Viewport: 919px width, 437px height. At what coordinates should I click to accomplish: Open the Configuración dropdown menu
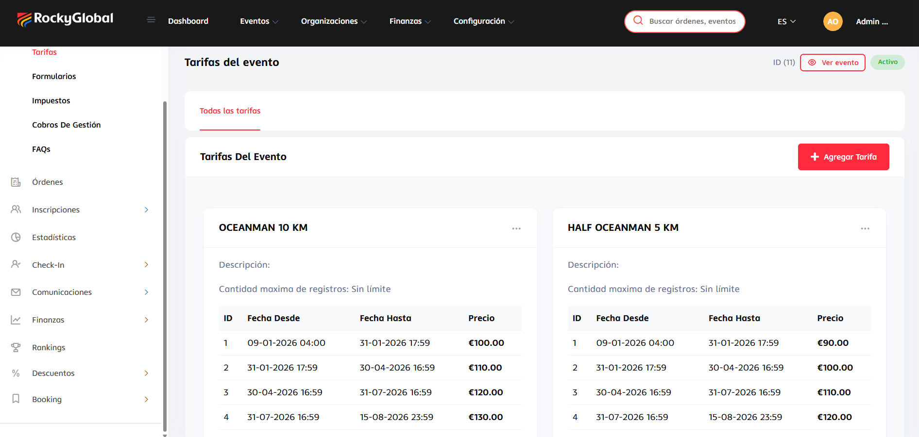484,21
